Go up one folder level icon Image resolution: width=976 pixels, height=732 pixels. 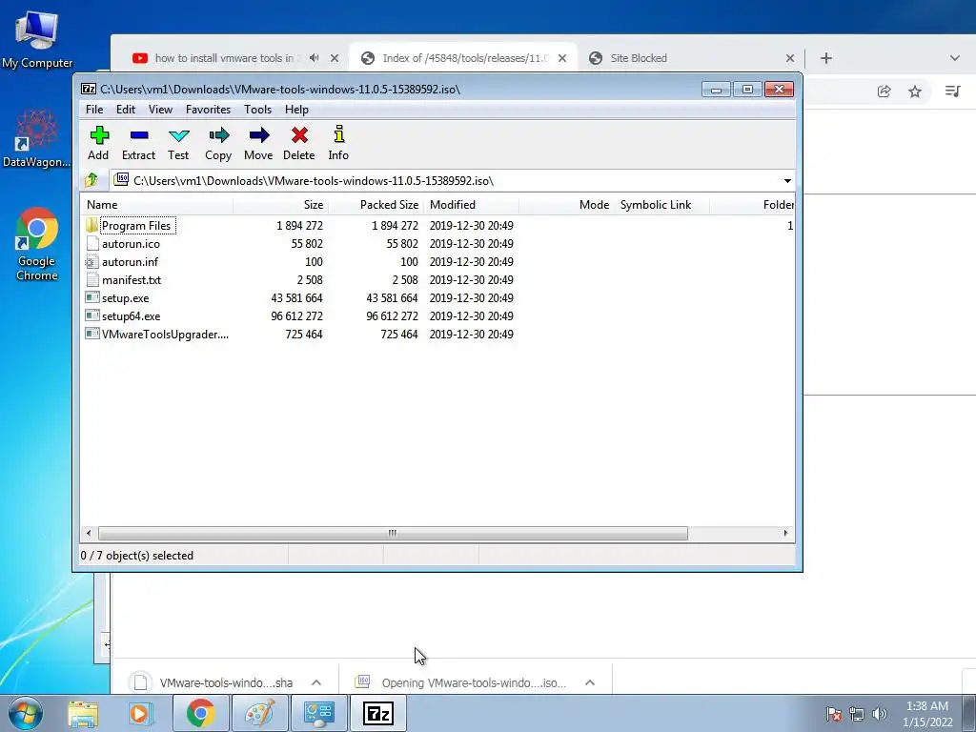tap(91, 180)
